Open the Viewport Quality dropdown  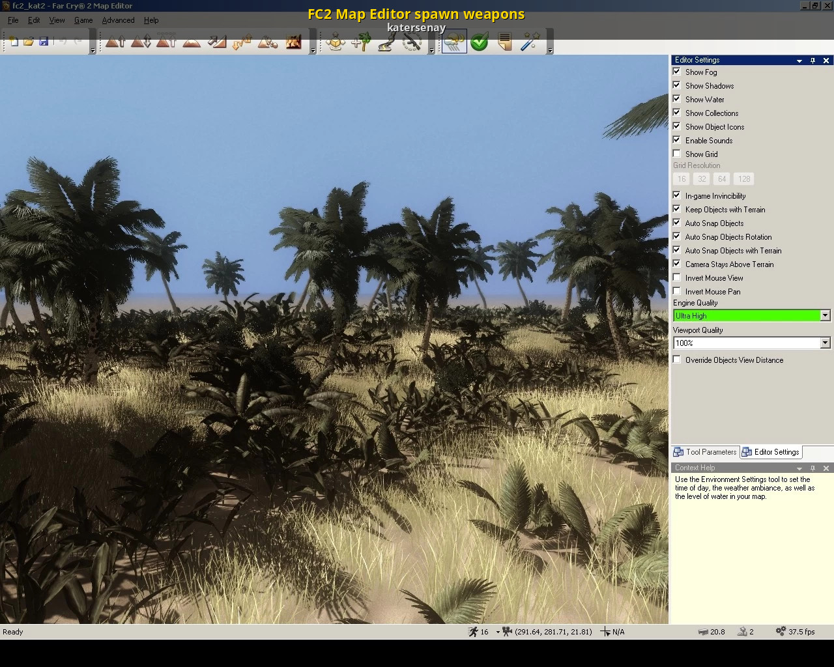tap(825, 343)
